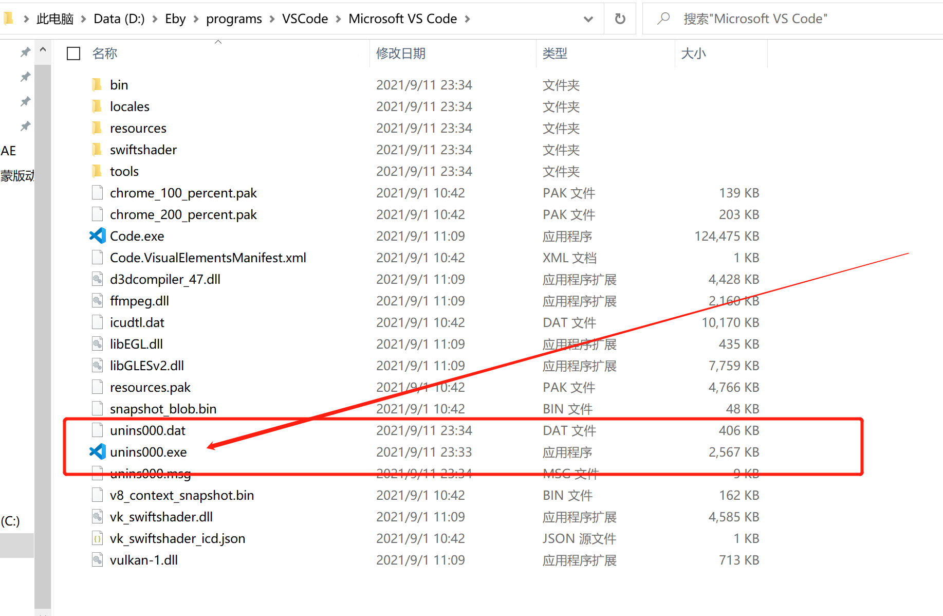Open the bin folder icon
The width and height of the screenshot is (943, 616).
[97, 84]
